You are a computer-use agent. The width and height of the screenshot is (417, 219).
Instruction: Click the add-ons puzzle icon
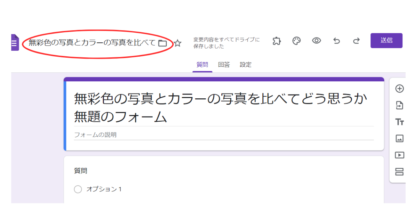click(x=277, y=41)
